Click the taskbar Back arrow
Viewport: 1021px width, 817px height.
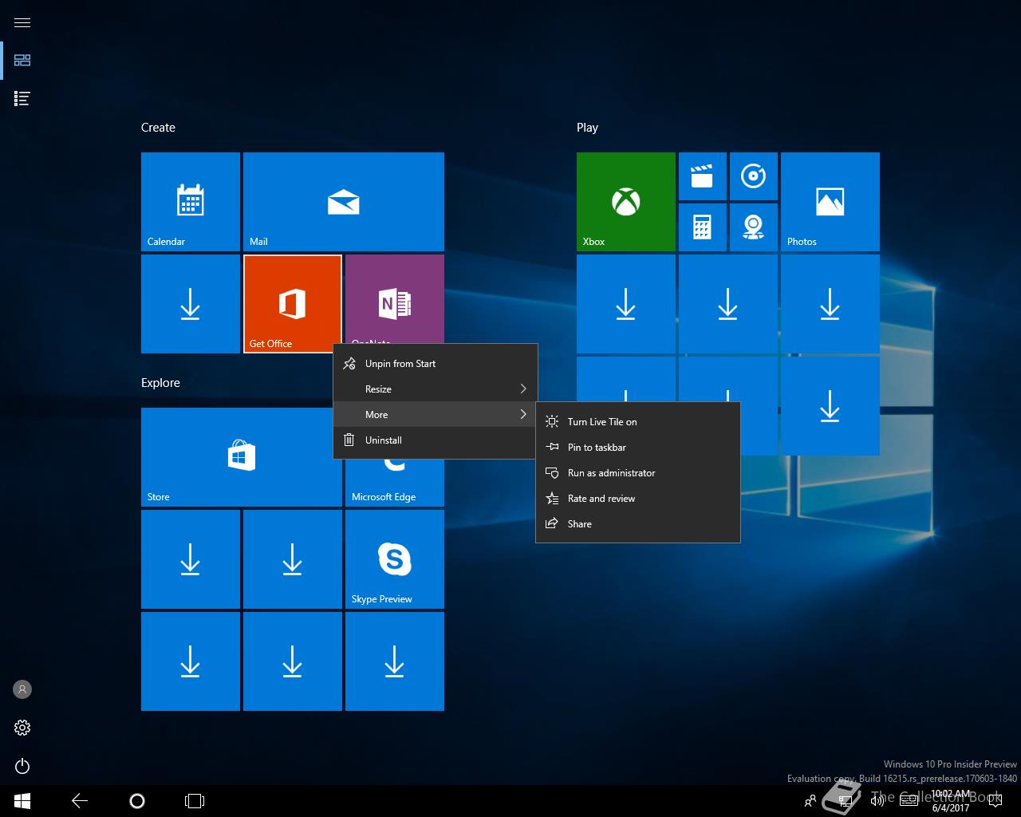(x=80, y=801)
